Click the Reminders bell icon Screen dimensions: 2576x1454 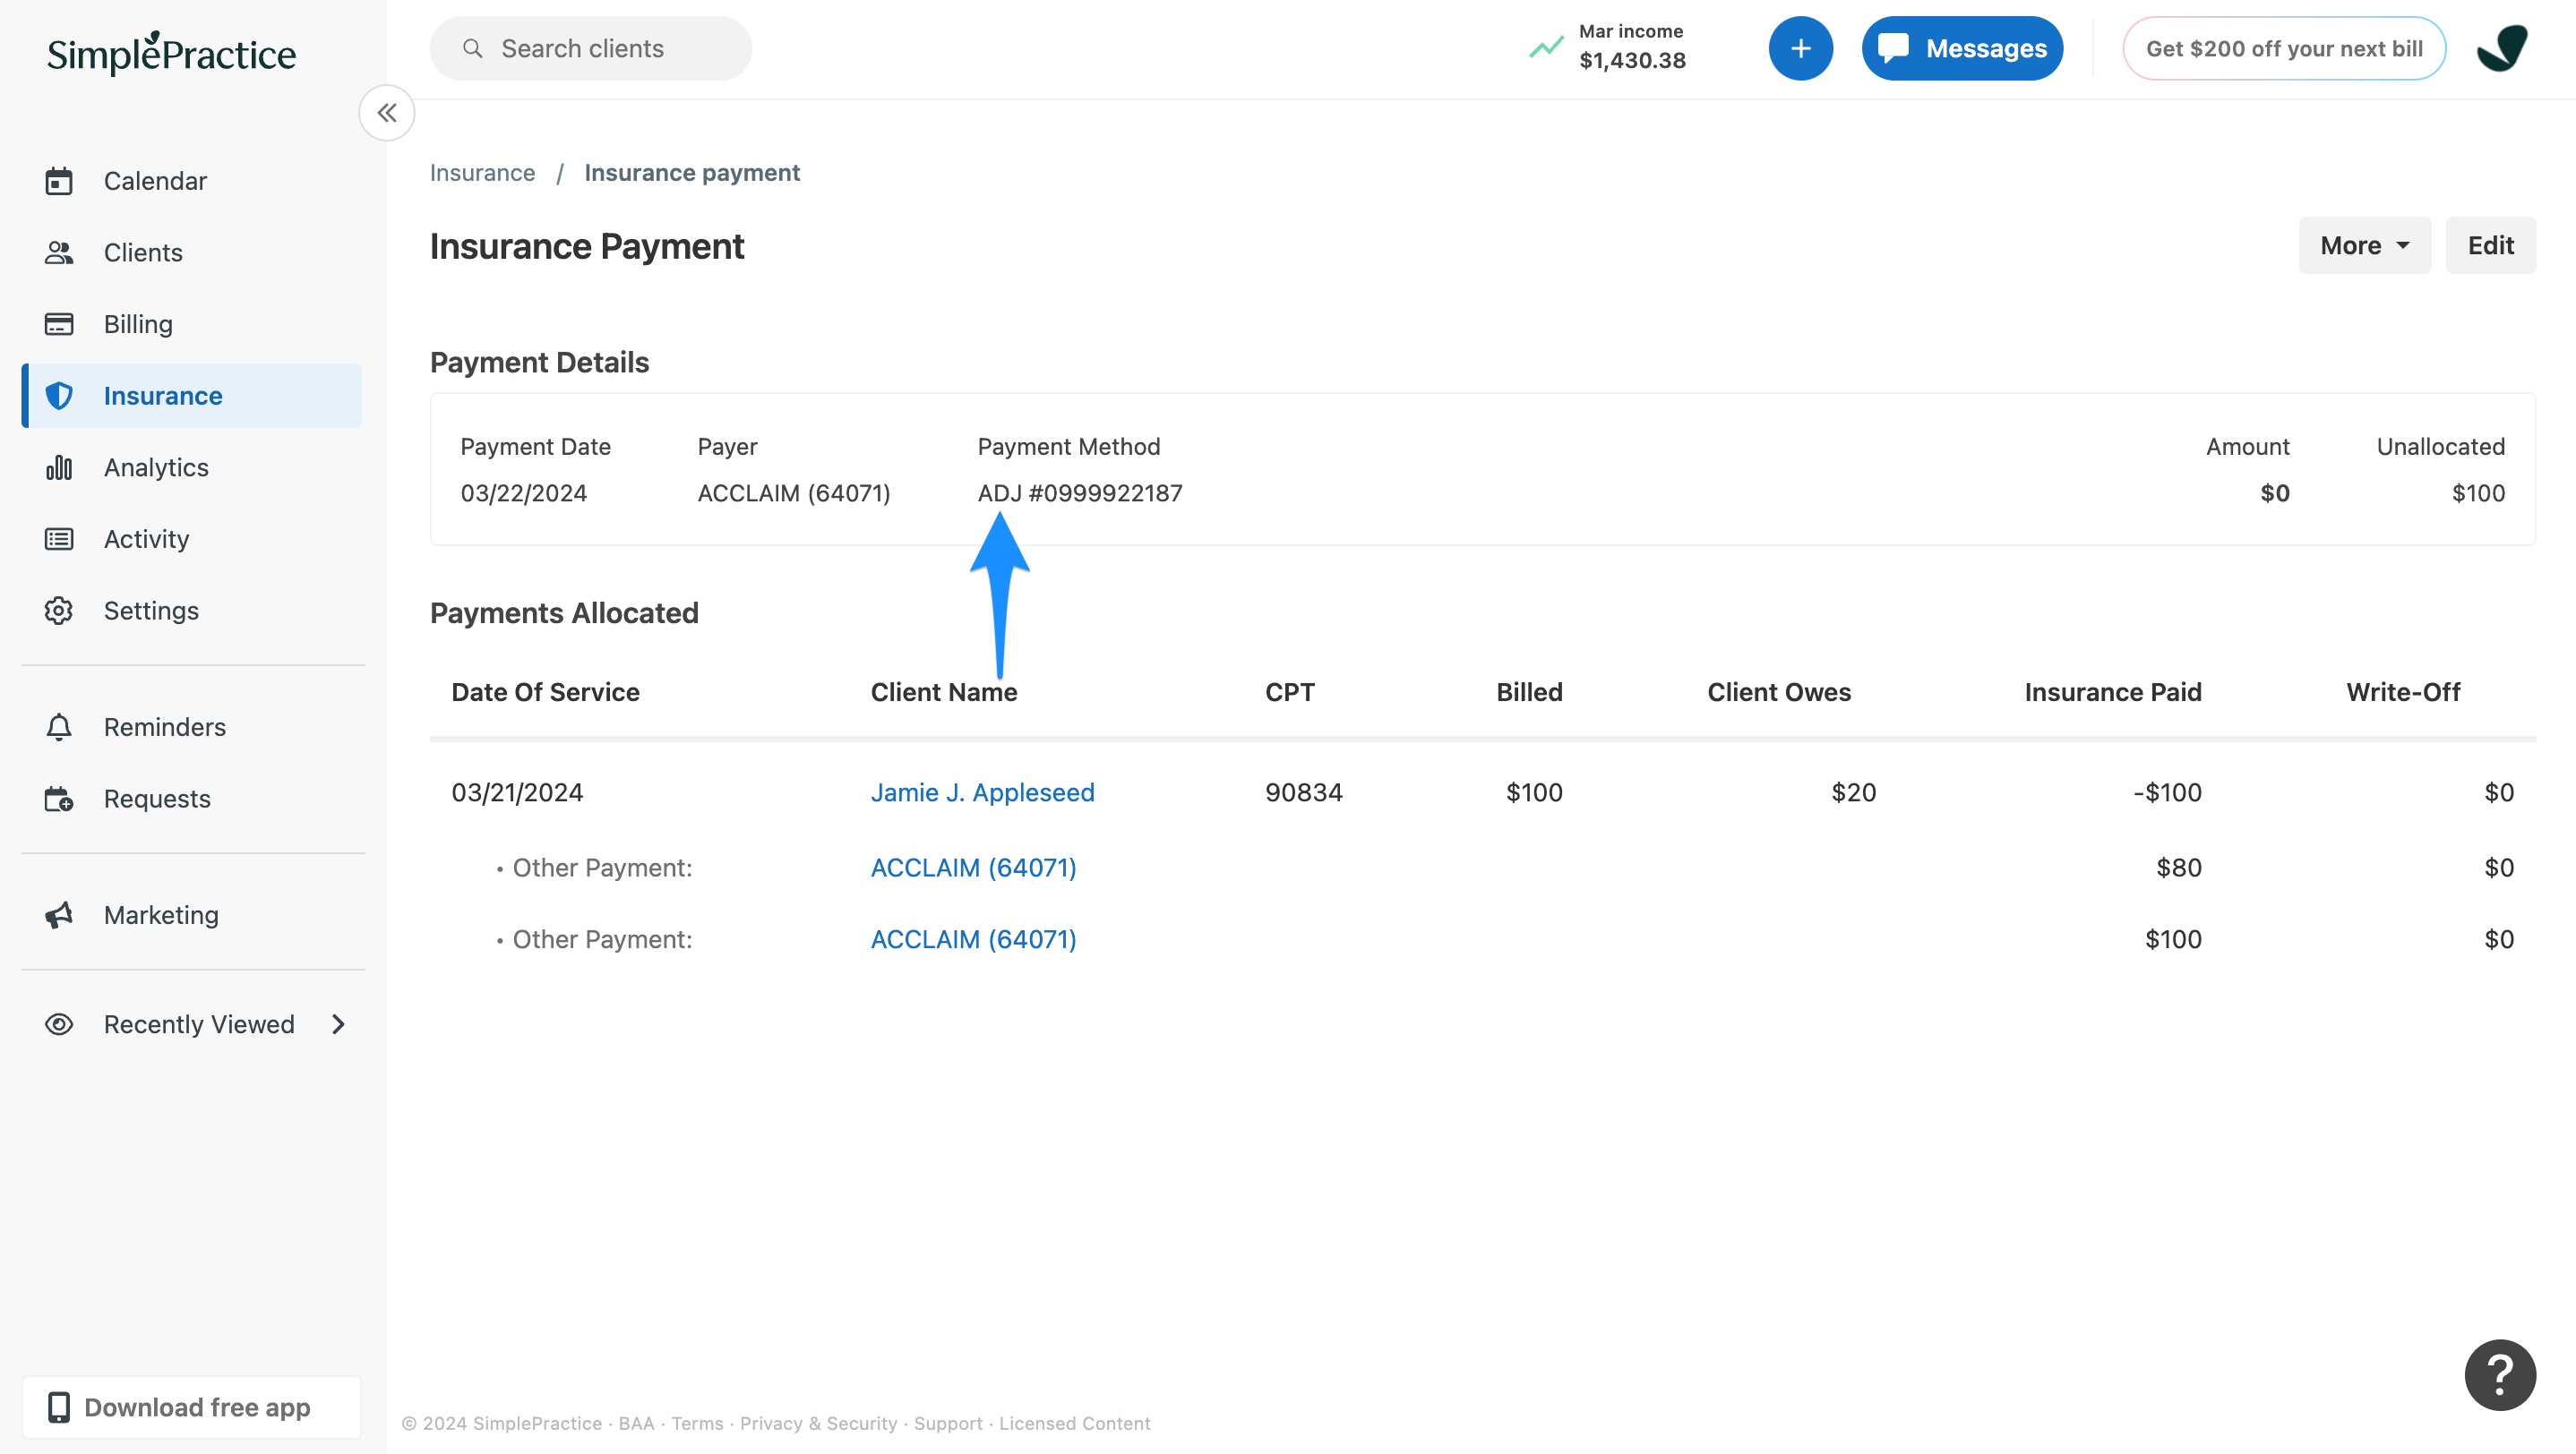pyautogui.click(x=59, y=728)
